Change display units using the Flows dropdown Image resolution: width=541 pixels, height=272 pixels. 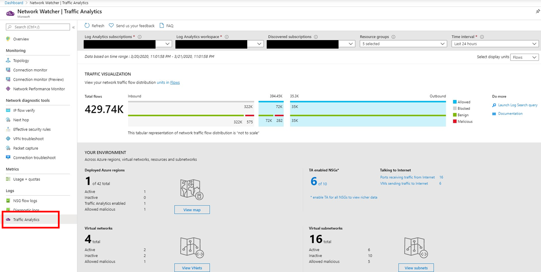pyautogui.click(x=524, y=57)
